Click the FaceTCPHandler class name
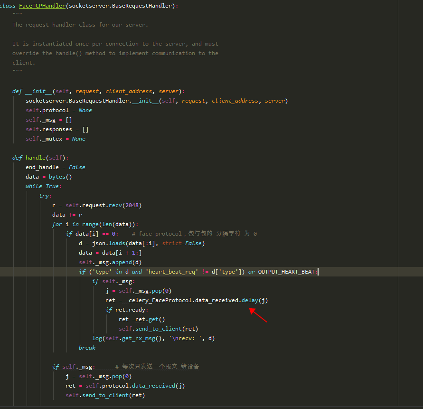The height and width of the screenshot is (409, 423). [x=42, y=6]
